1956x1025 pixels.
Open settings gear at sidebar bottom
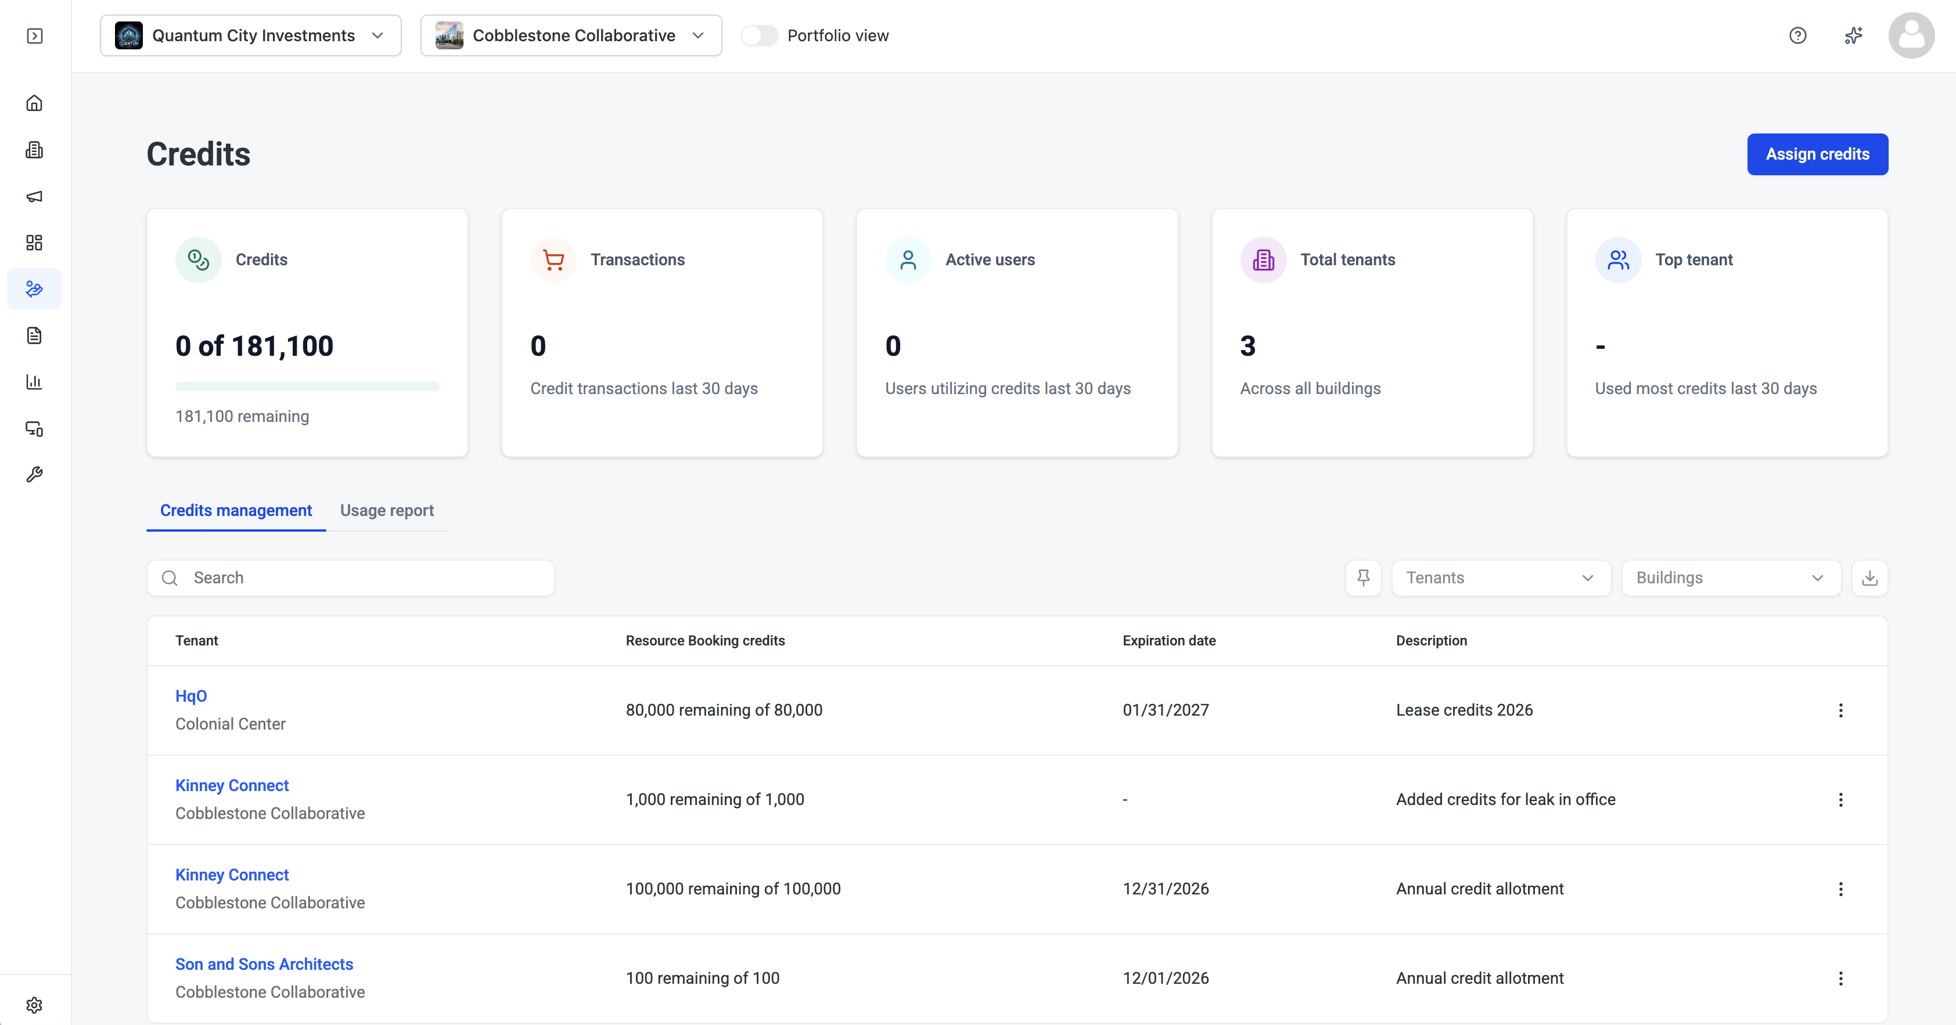pyautogui.click(x=34, y=1005)
